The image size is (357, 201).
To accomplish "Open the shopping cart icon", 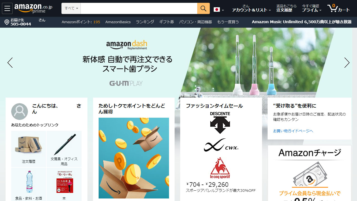I will (339, 8).
